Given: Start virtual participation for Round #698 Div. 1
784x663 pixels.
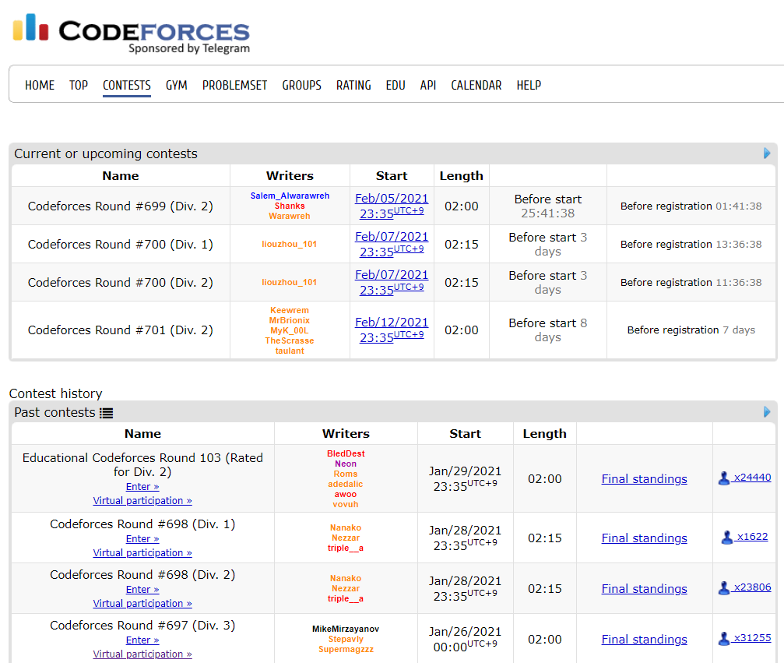Looking at the screenshot, I should [x=142, y=553].
